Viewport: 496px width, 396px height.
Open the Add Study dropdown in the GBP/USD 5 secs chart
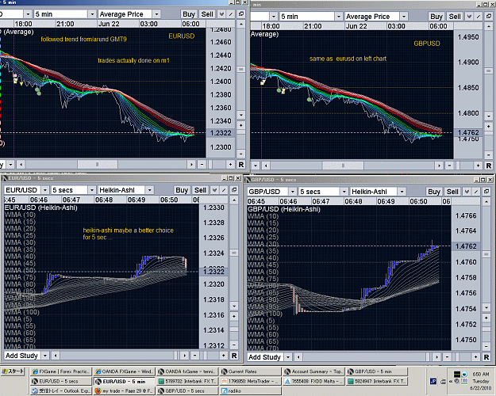288,357
